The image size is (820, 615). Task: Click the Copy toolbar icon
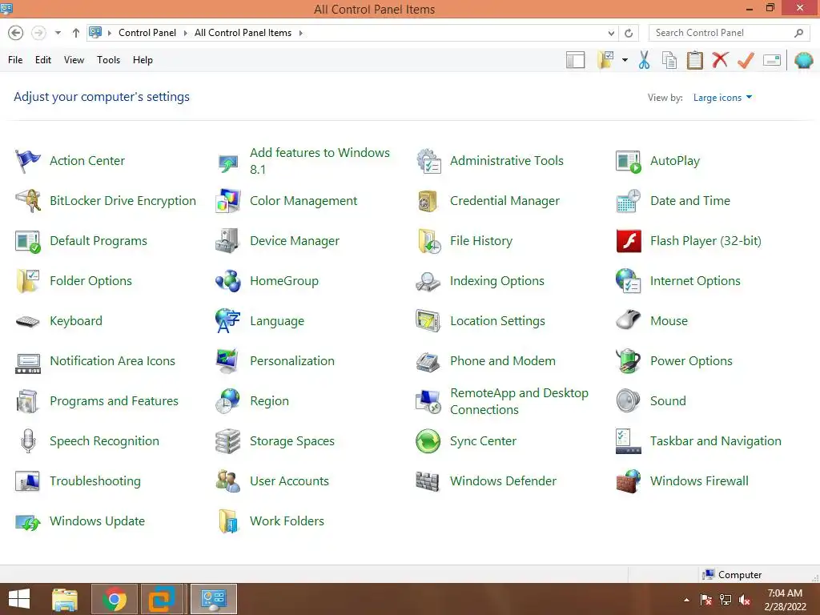(669, 60)
